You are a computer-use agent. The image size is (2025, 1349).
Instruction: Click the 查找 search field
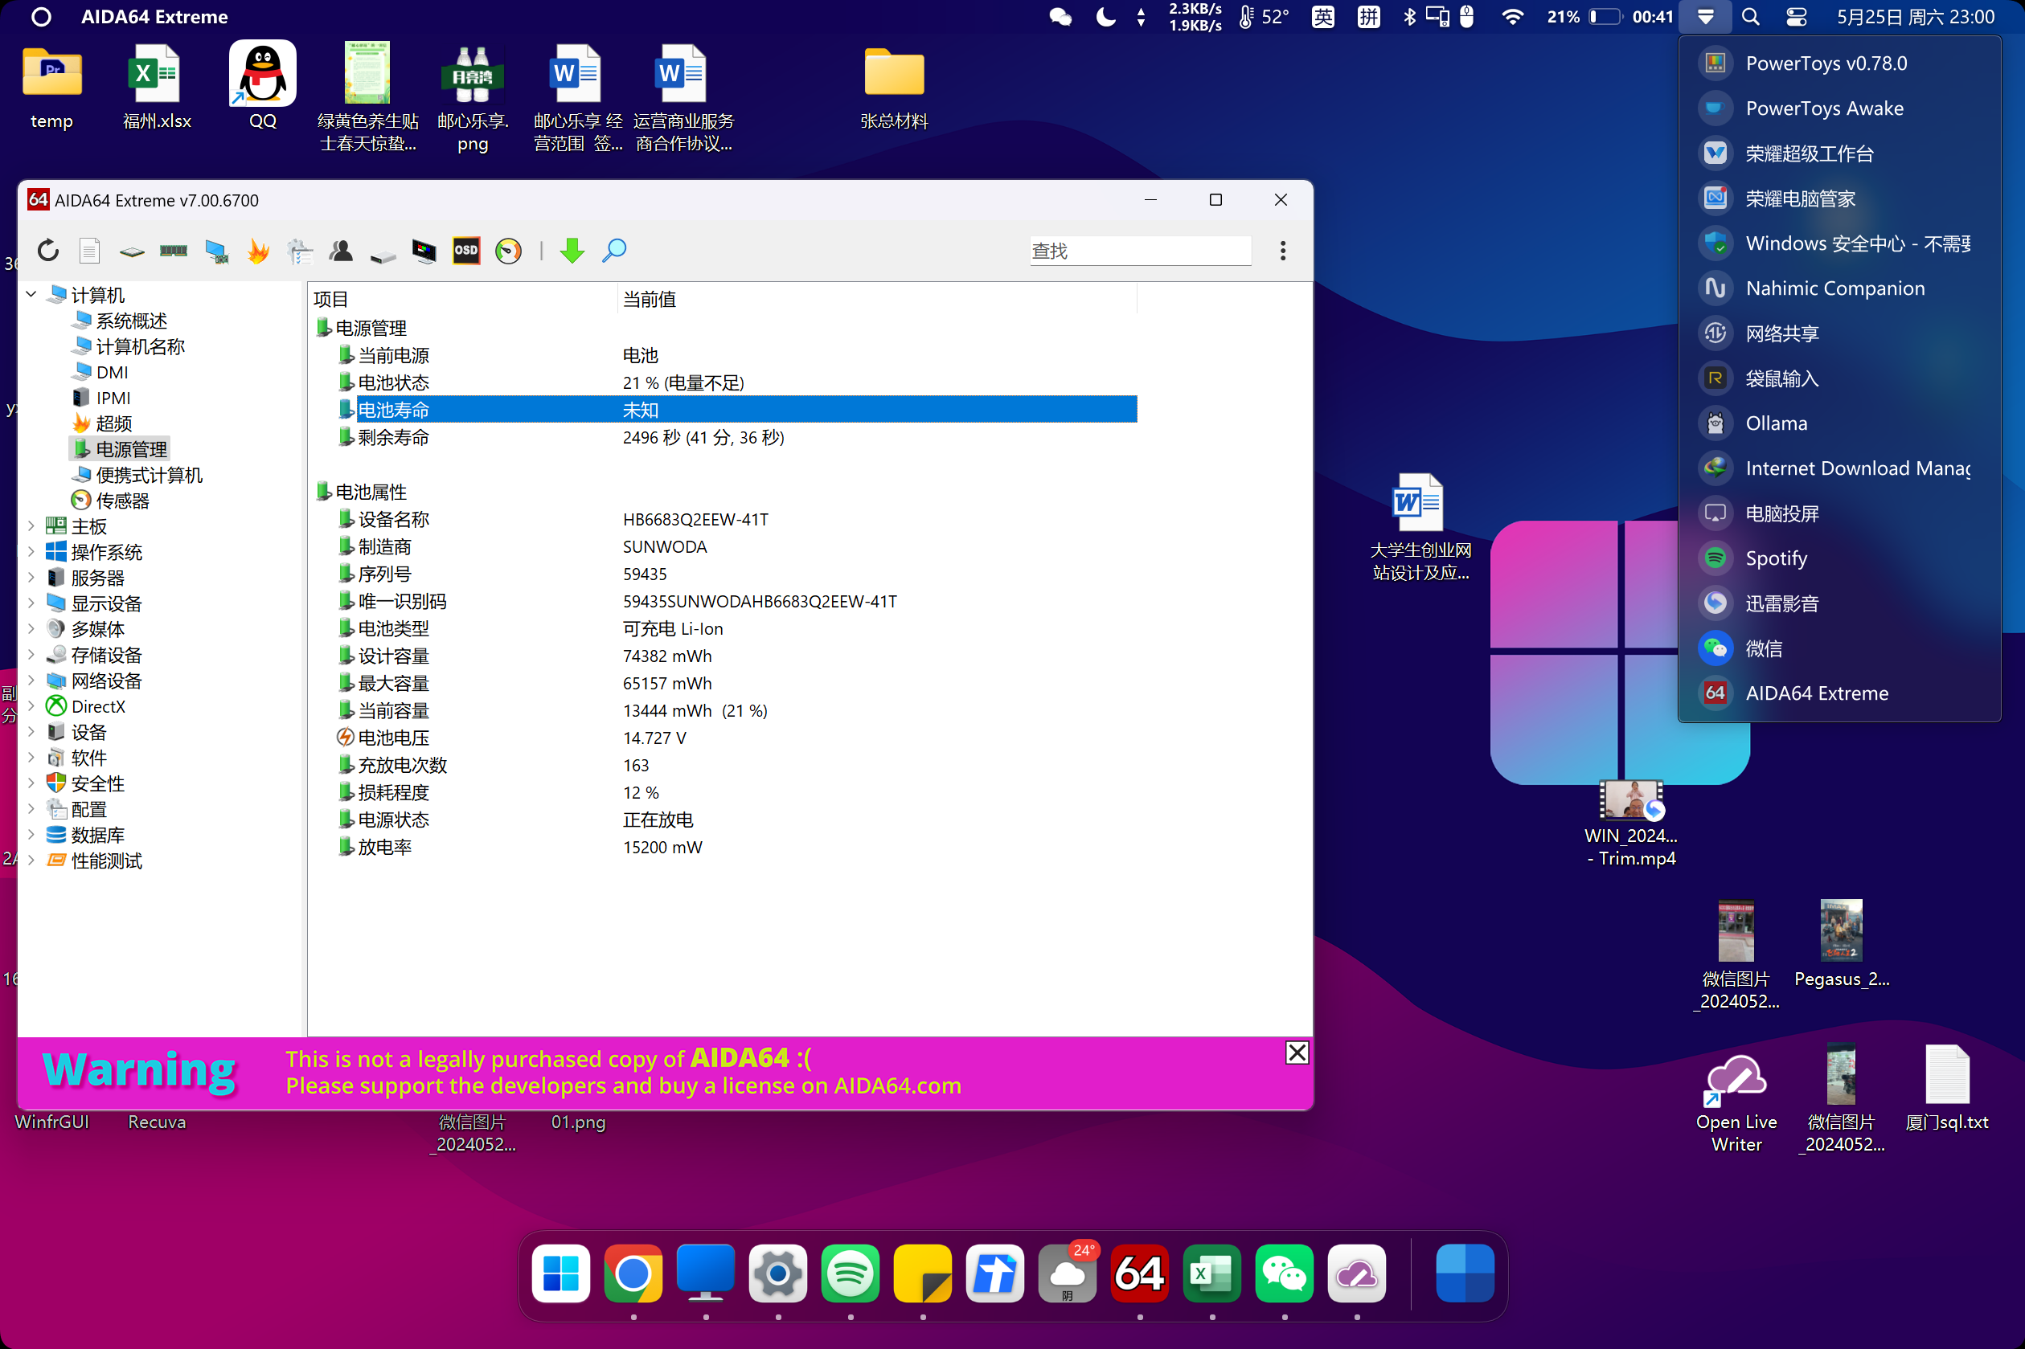(1140, 251)
